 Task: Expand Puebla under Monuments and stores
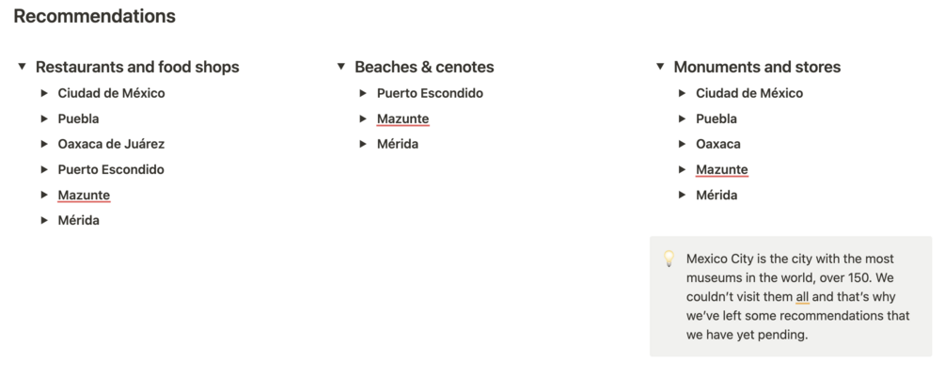(x=683, y=118)
